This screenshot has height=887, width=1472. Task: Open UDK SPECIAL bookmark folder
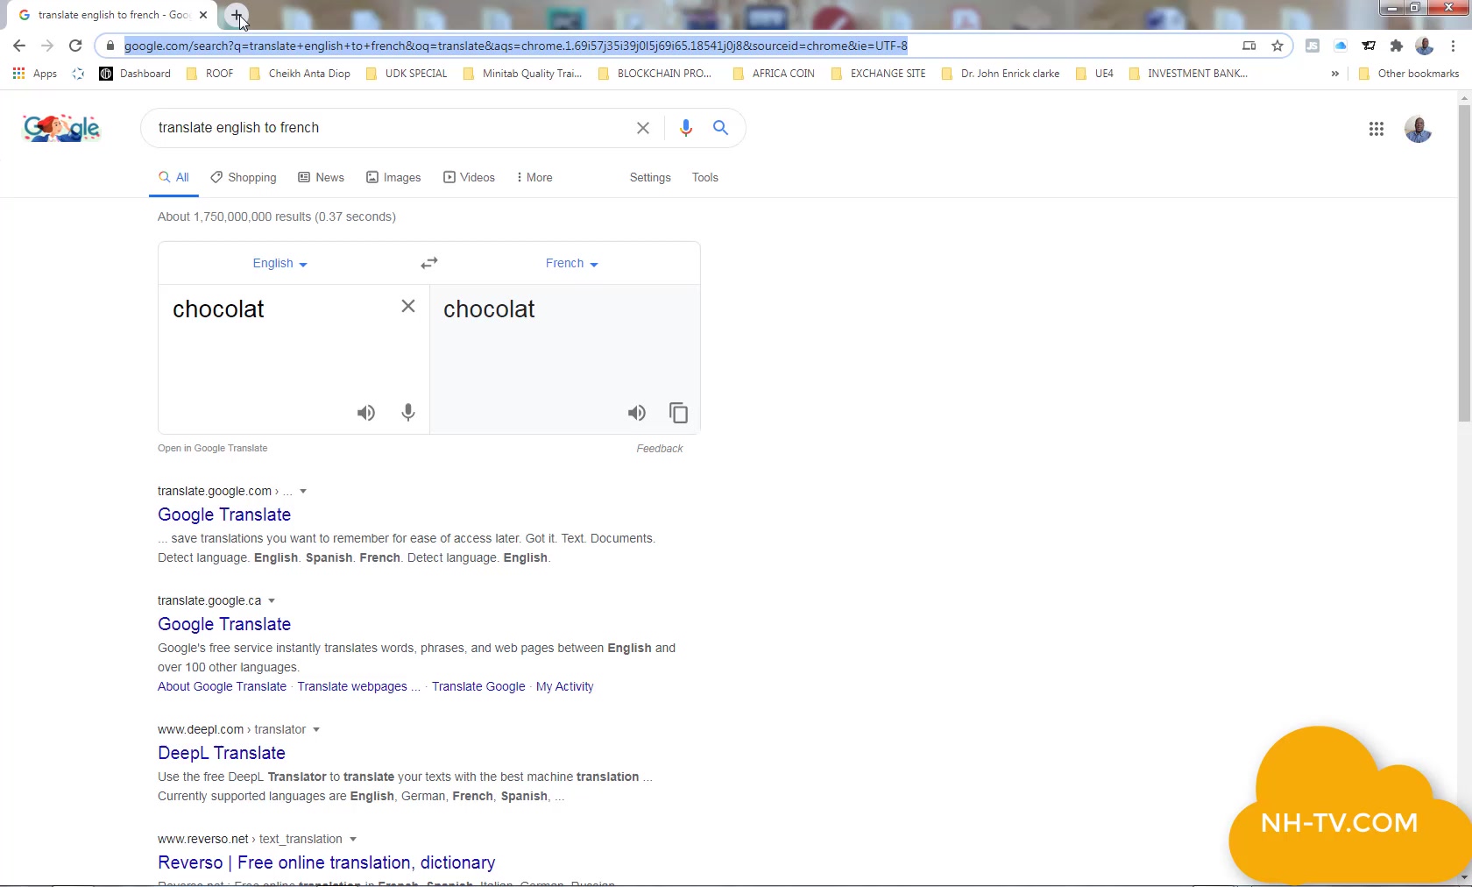(407, 74)
